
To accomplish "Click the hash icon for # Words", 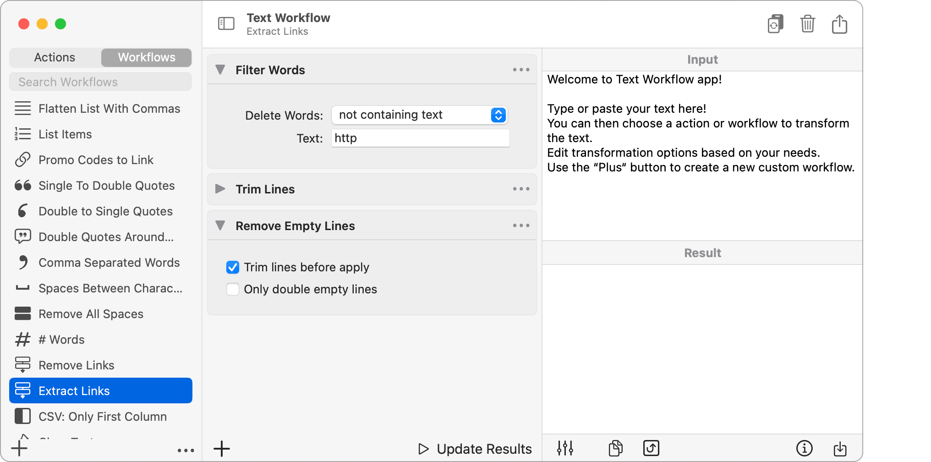I will pos(23,339).
